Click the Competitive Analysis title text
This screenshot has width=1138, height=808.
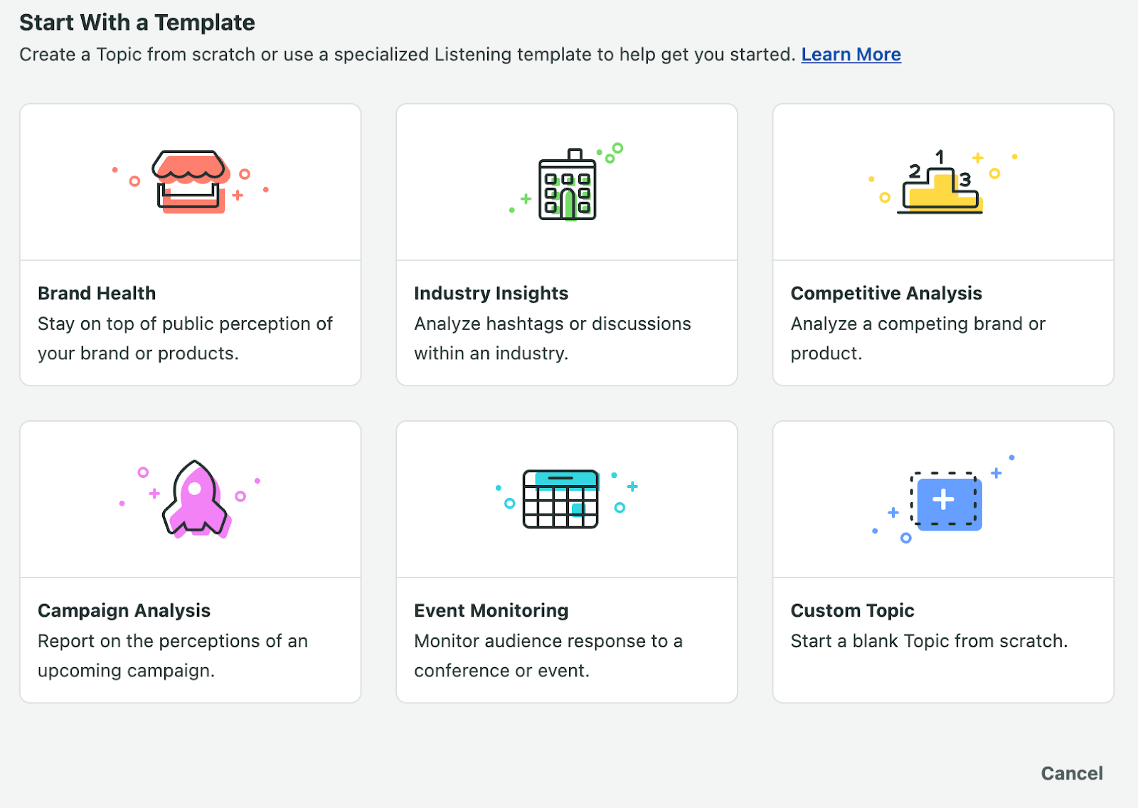click(x=886, y=292)
